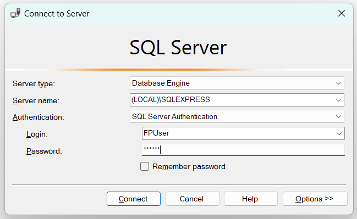
Task: Click the Authentication label
Action: pyautogui.click(x=39, y=117)
